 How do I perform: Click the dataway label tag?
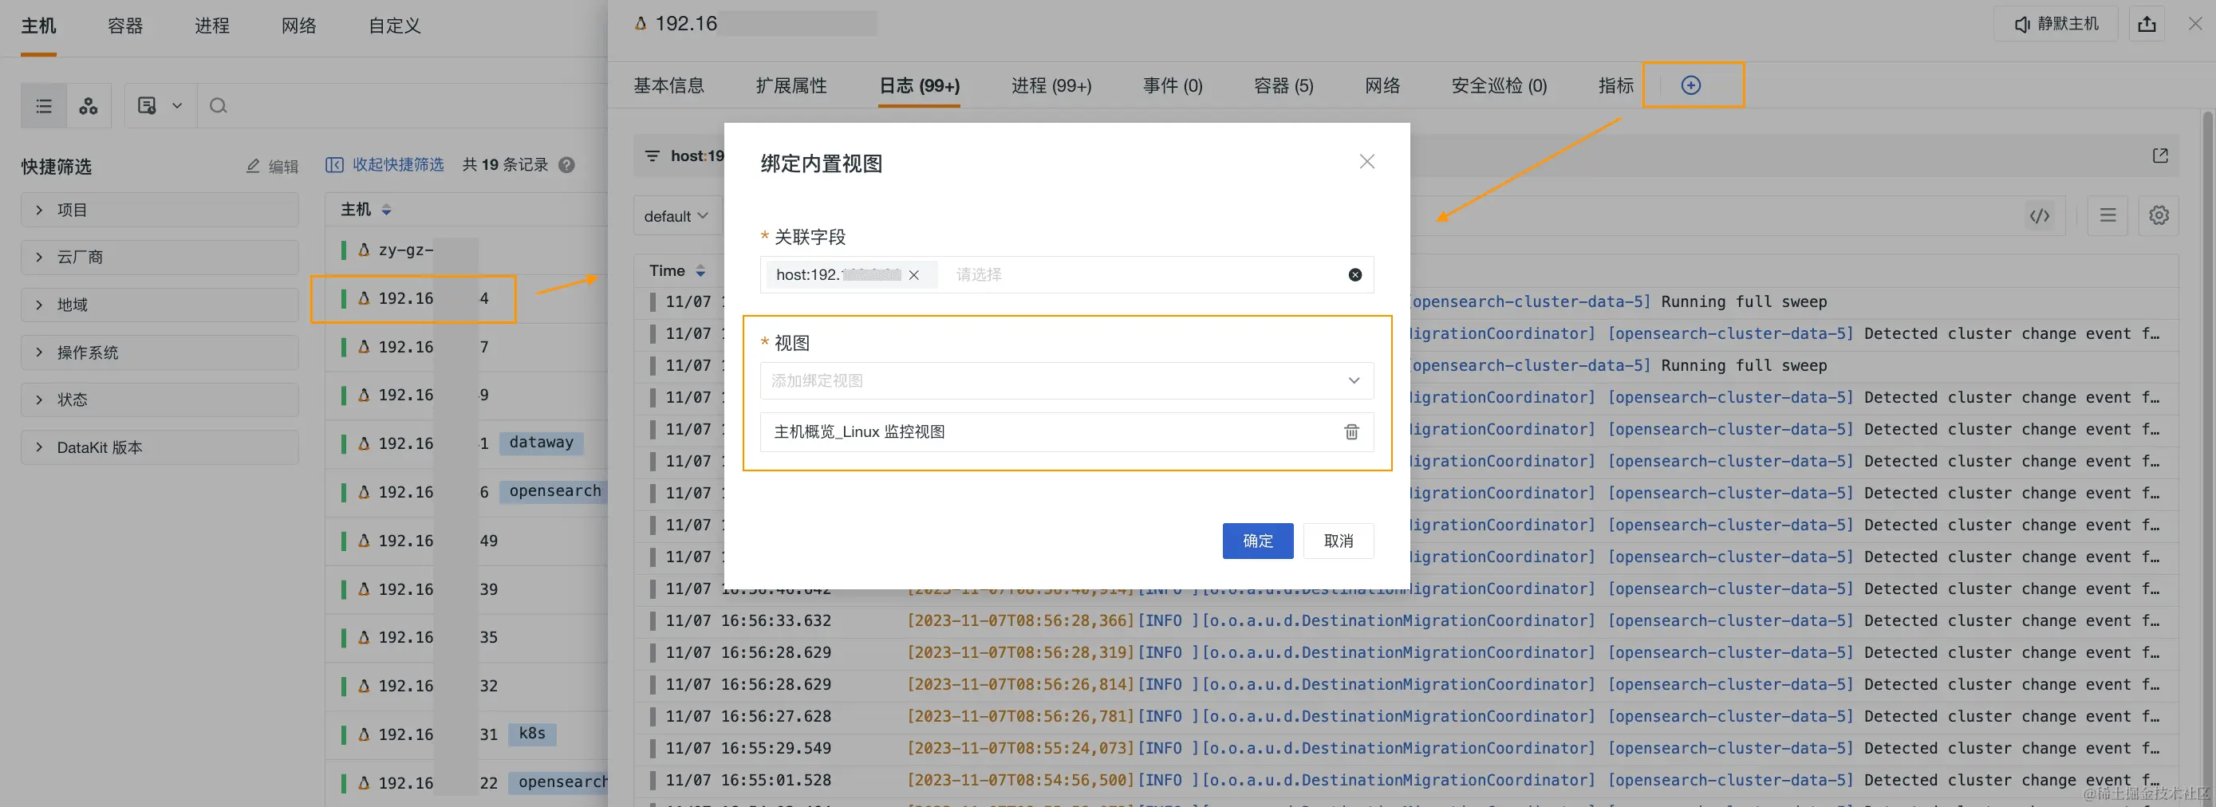(541, 443)
